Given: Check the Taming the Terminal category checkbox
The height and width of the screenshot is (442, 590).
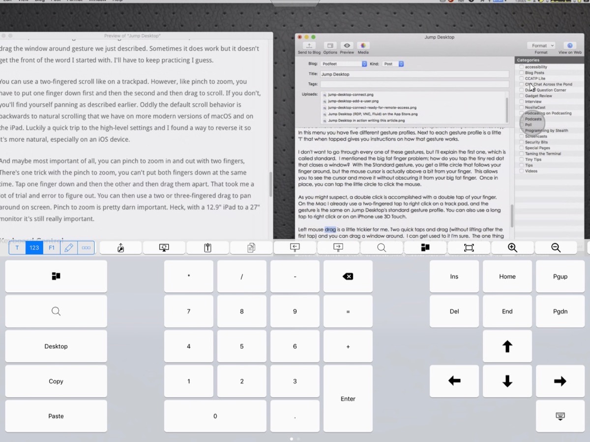Looking at the screenshot, I should [521, 154].
